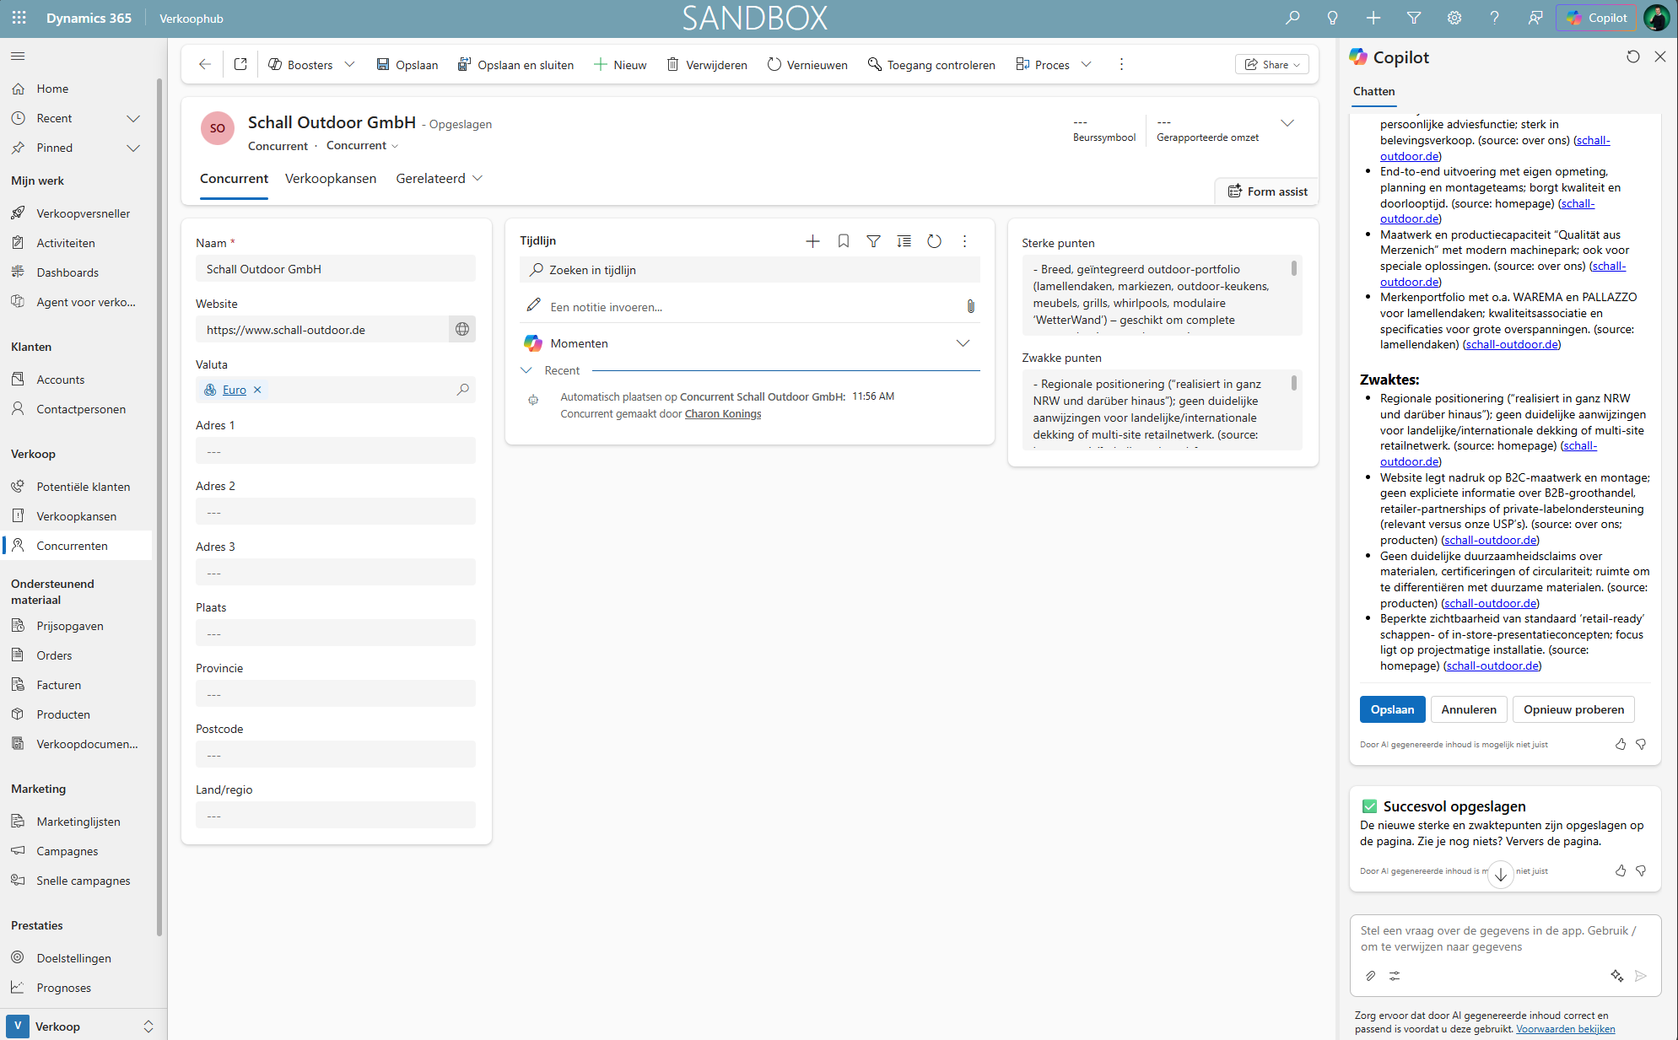1678x1040 pixels.
Task: Open record in new window icon
Action: coord(240,65)
